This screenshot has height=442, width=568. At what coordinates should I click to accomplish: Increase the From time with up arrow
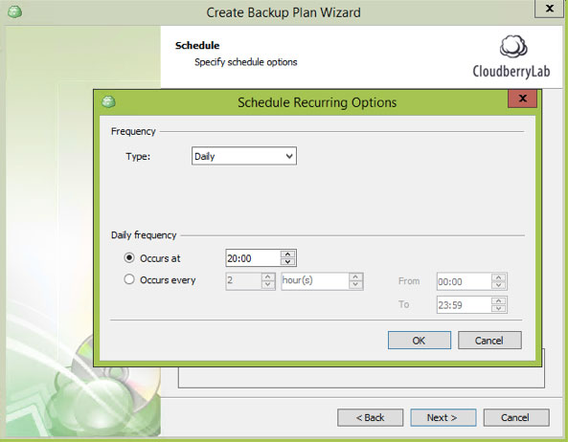[x=499, y=277]
